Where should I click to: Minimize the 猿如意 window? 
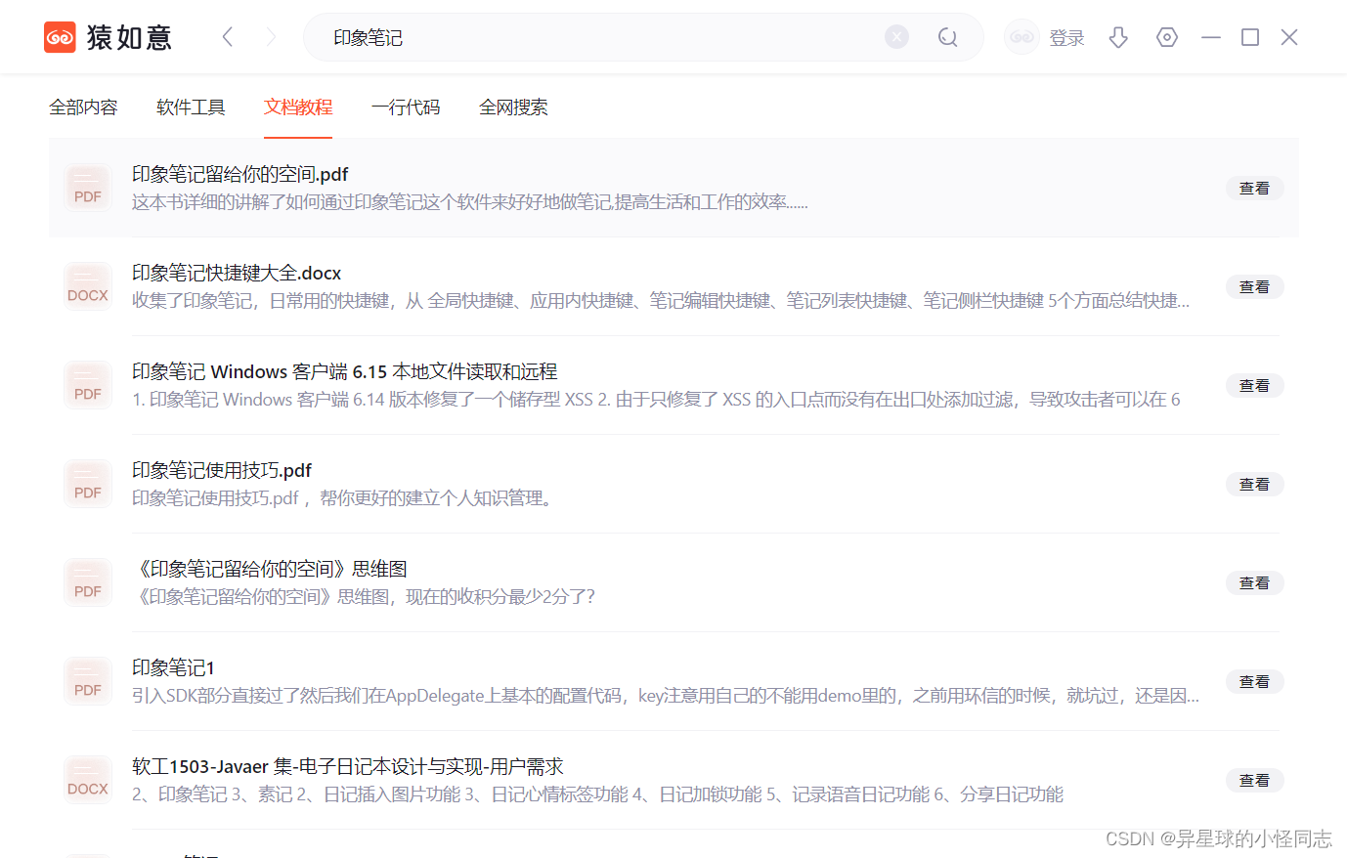click(1211, 37)
